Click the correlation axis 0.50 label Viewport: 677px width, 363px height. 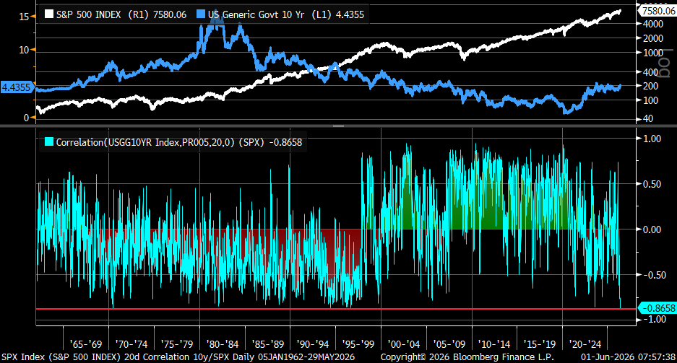pos(652,184)
